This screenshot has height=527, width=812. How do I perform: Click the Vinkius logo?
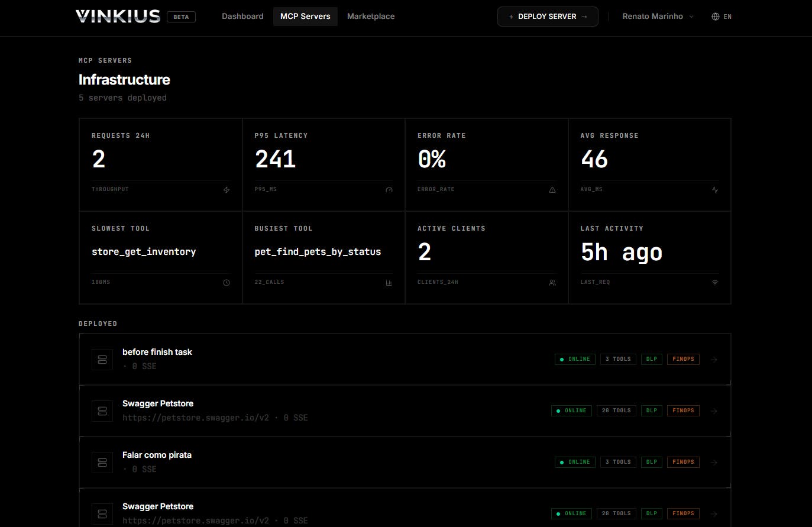coord(118,16)
